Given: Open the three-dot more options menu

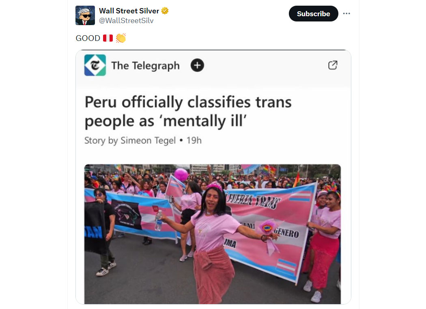Looking at the screenshot, I should 346,13.
